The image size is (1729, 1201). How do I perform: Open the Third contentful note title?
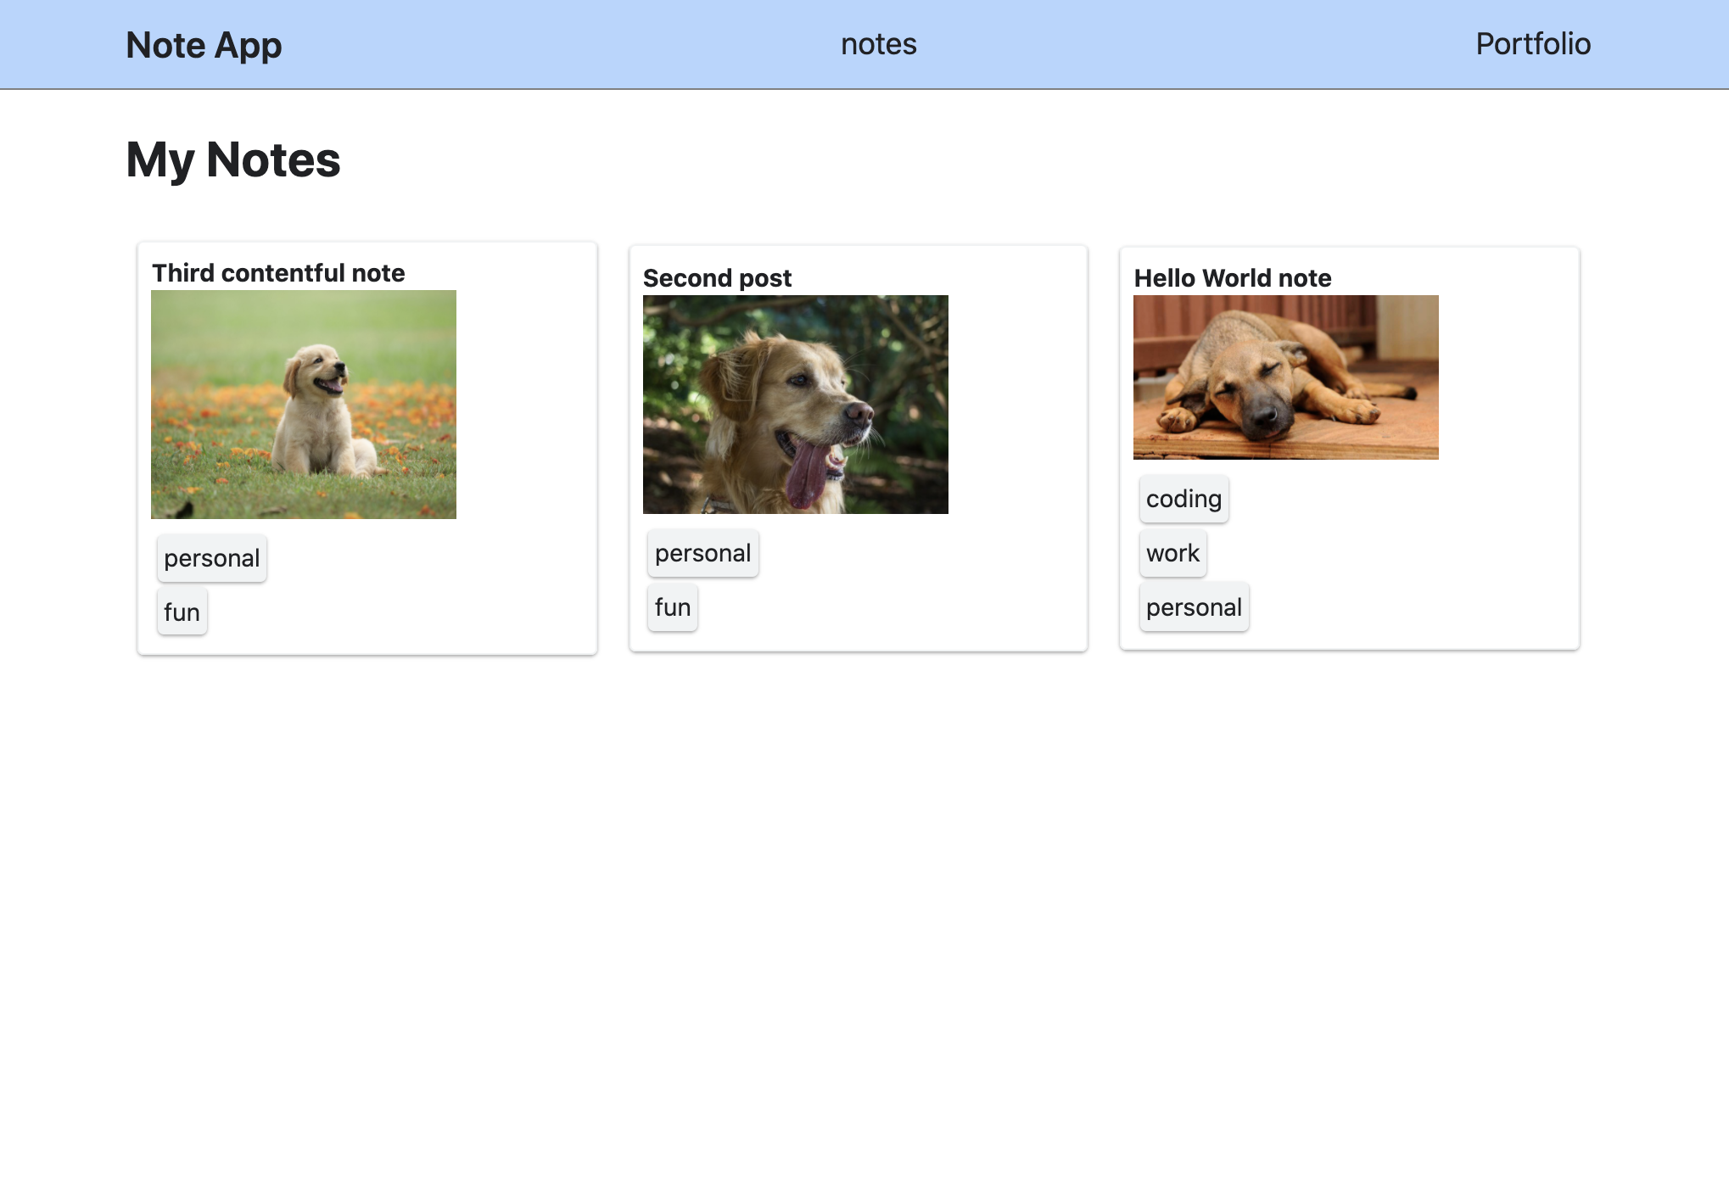coord(278,273)
